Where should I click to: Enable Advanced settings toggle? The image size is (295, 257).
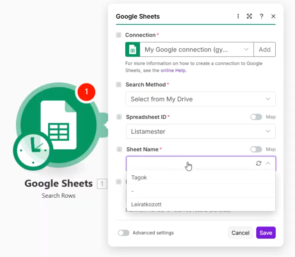[x=124, y=233]
